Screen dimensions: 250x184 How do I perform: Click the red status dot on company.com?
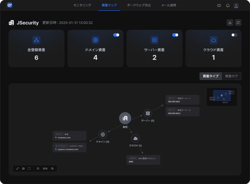(x=56, y=137)
